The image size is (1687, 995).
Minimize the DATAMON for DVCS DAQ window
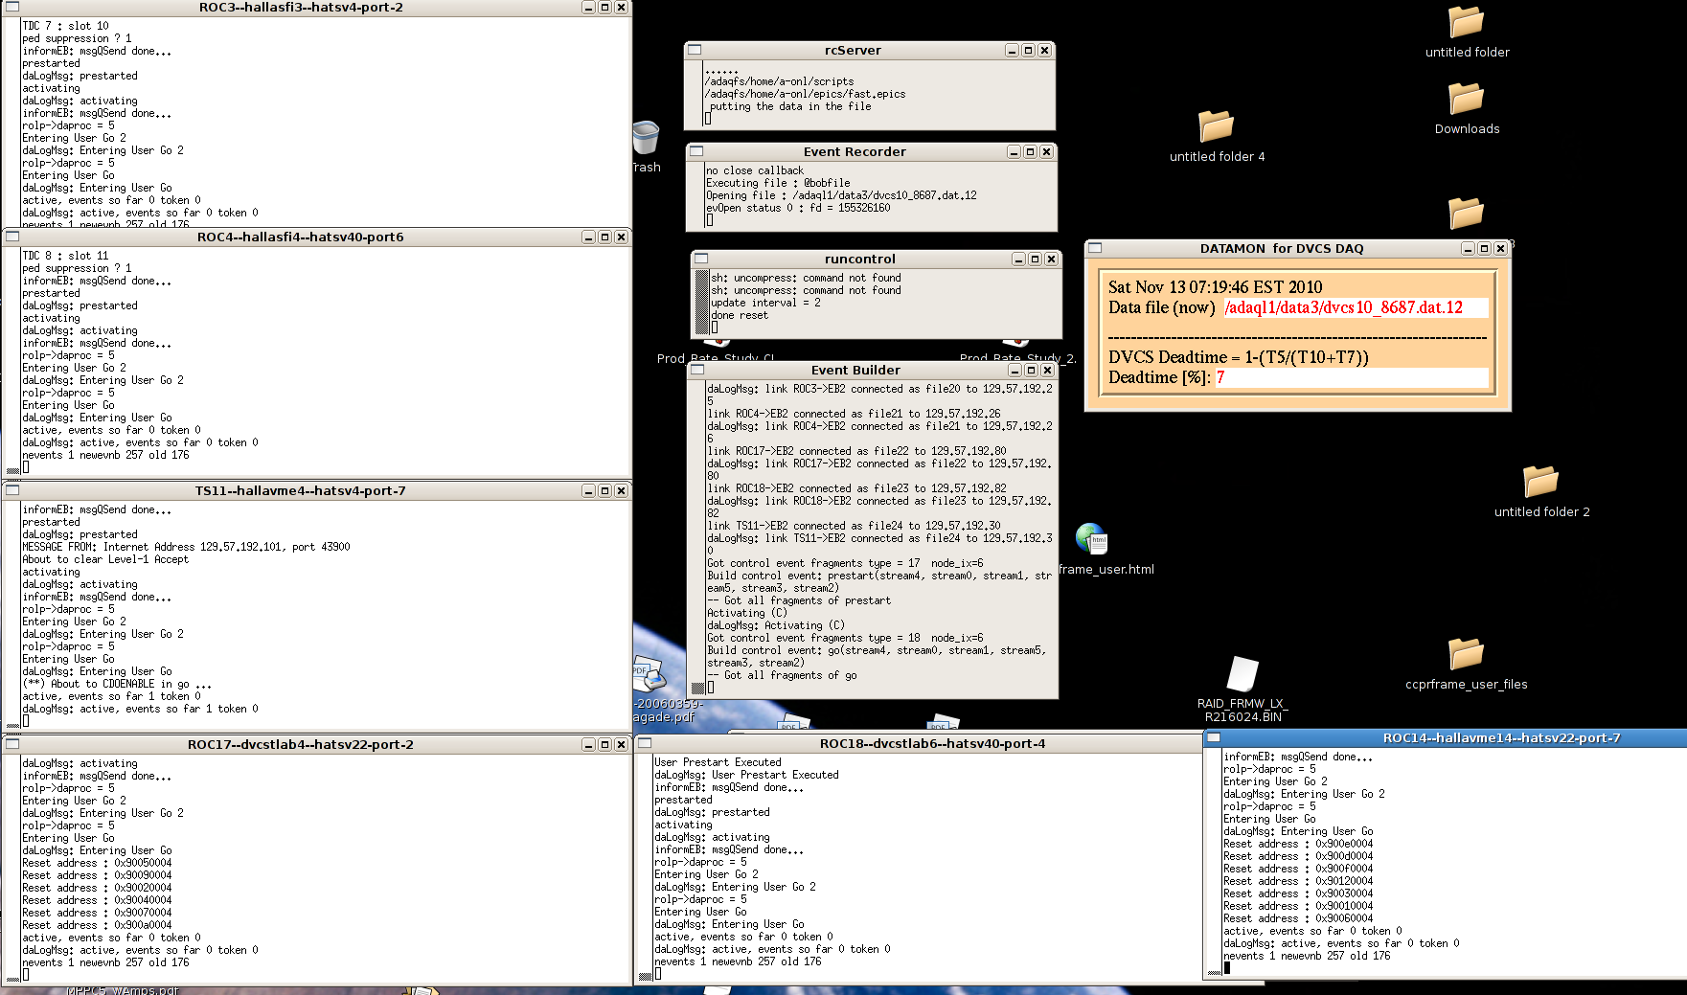pyautogui.click(x=1468, y=249)
